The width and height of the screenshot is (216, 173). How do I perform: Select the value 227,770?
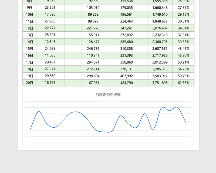(93, 28)
